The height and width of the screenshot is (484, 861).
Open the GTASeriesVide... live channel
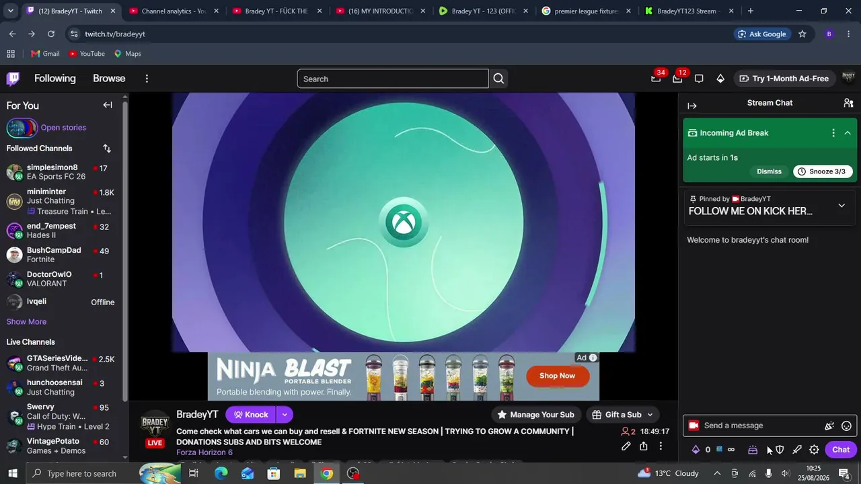pos(61,364)
